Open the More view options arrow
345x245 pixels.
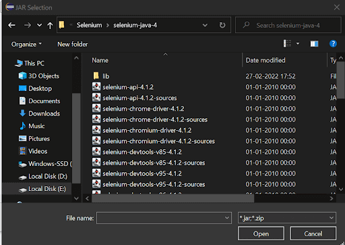(298, 43)
